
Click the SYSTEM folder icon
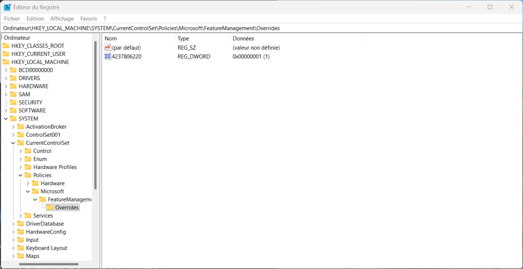coord(13,118)
